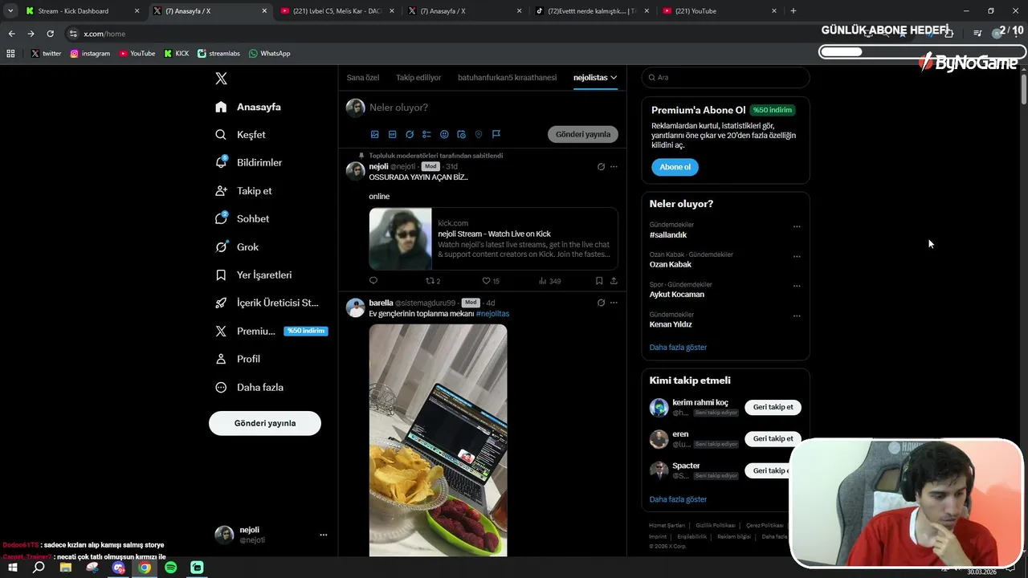Open emoji picker in composer
Image resolution: width=1028 pixels, height=578 pixels.
coord(444,134)
